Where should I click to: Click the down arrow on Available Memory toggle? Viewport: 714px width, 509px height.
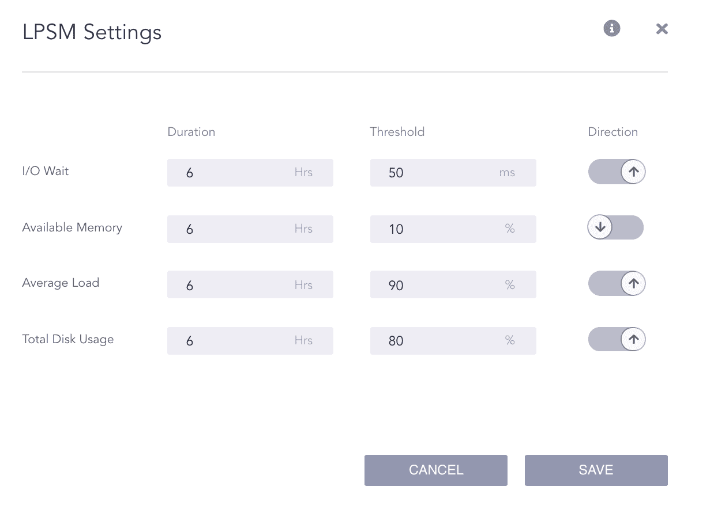coord(600,227)
